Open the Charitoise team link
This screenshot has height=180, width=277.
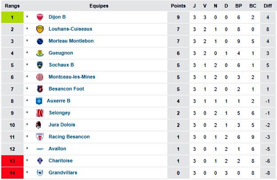tap(61, 161)
